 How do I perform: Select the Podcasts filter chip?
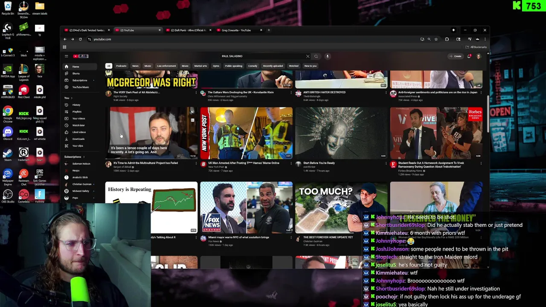click(121, 66)
